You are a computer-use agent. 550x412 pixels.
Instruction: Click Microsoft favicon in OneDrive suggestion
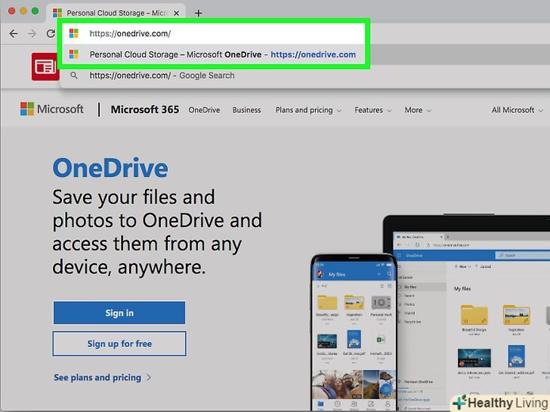[x=74, y=54]
